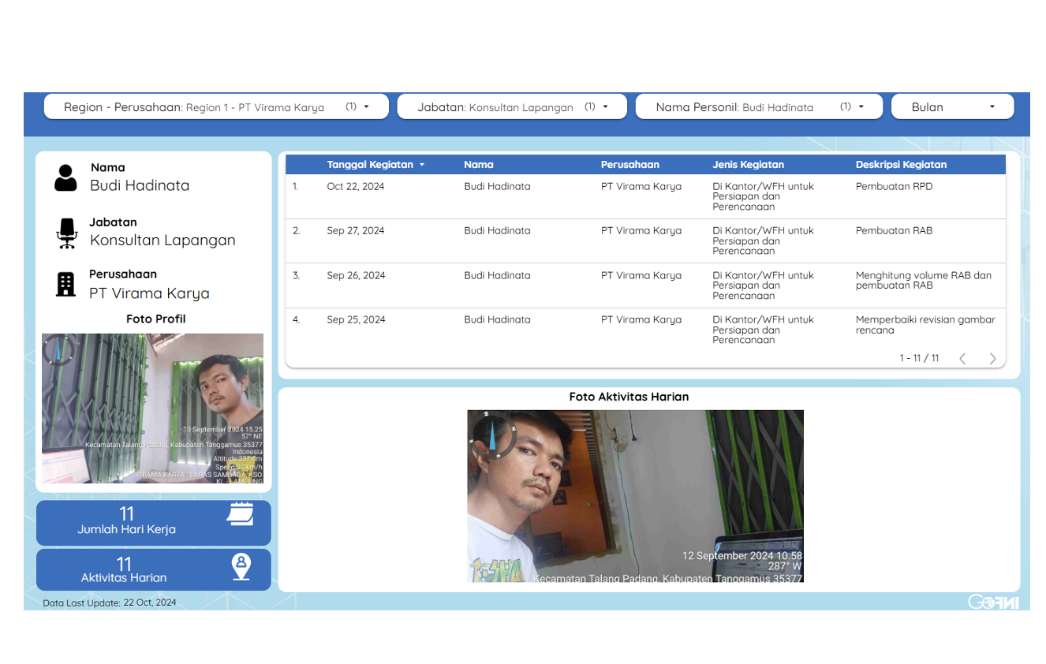
Task: Click the Pembuatan RPD description cell
Action: (x=894, y=187)
